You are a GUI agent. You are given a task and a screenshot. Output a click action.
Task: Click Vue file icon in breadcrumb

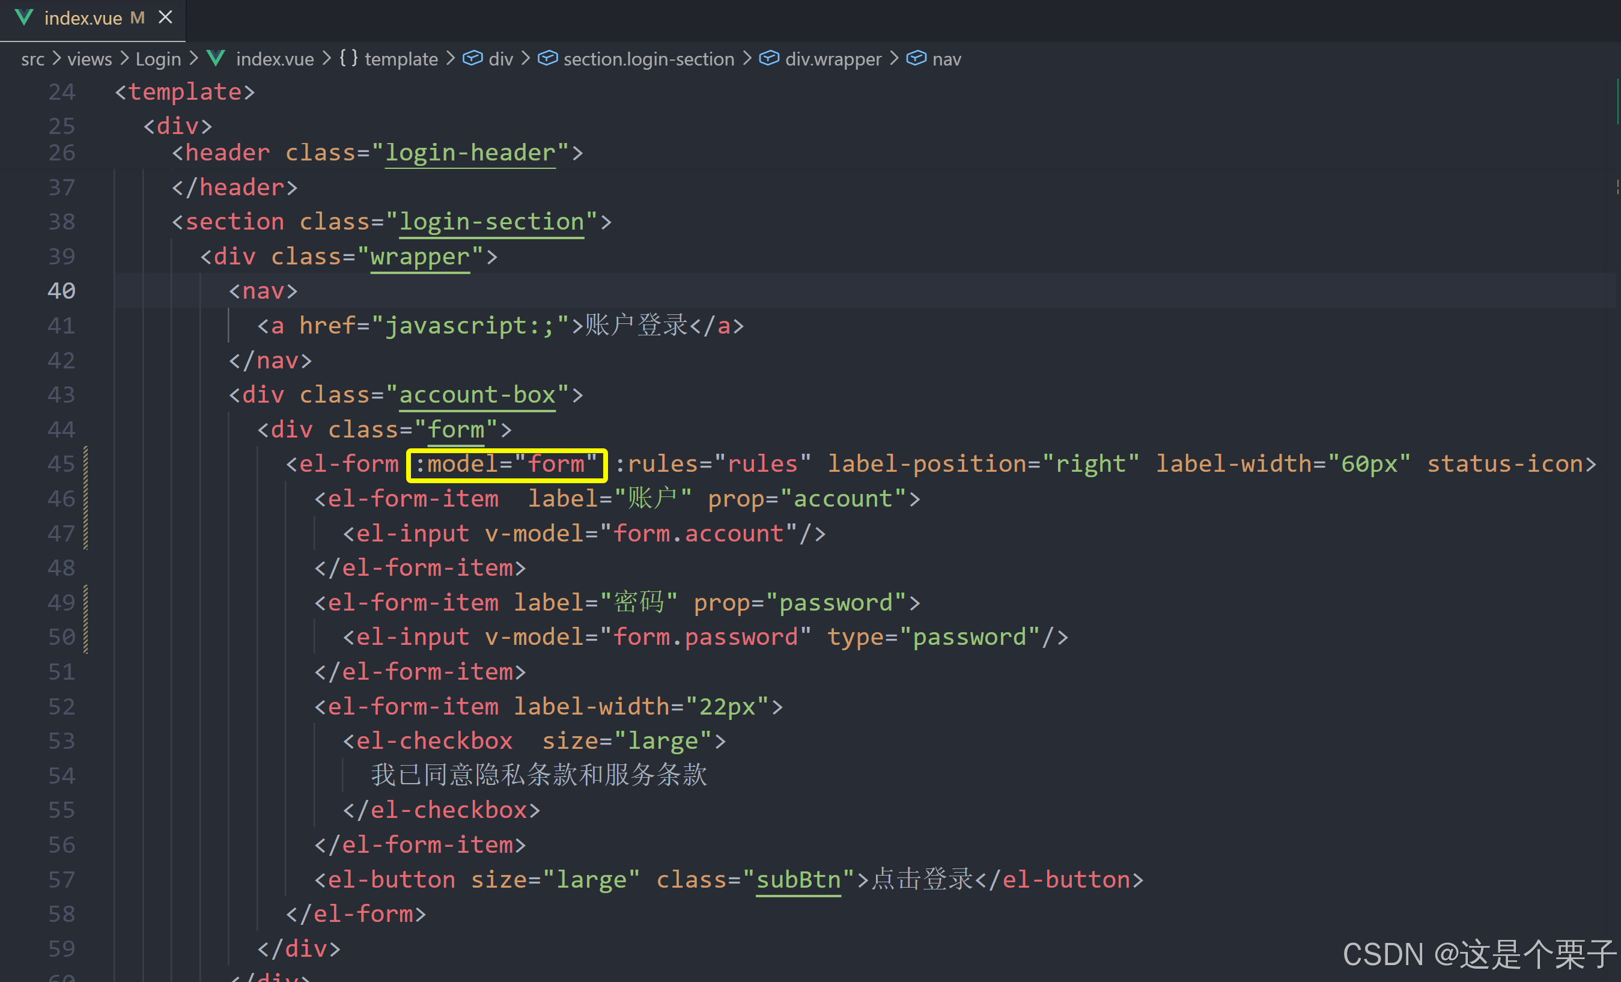click(216, 58)
